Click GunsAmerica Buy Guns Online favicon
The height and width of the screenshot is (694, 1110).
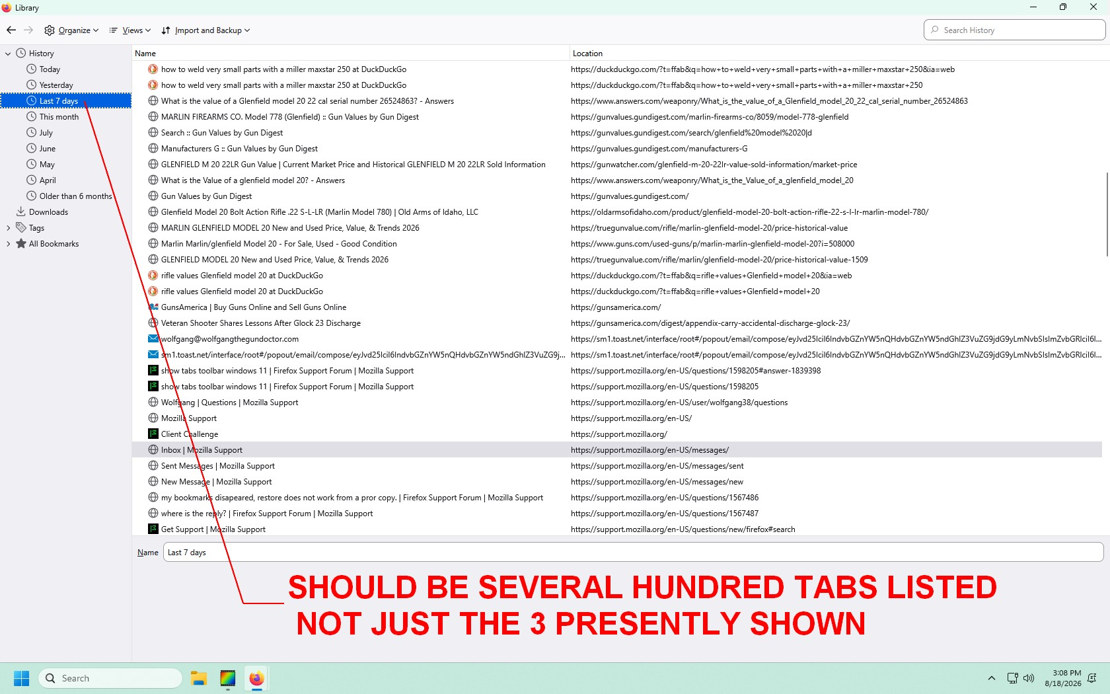(x=153, y=307)
